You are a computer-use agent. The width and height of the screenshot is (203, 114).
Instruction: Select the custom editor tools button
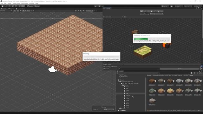[23, 6]
